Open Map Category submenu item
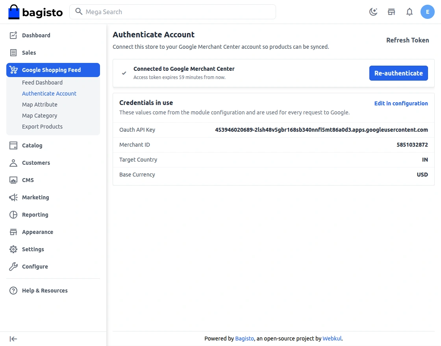 click(x=40, y=116)
